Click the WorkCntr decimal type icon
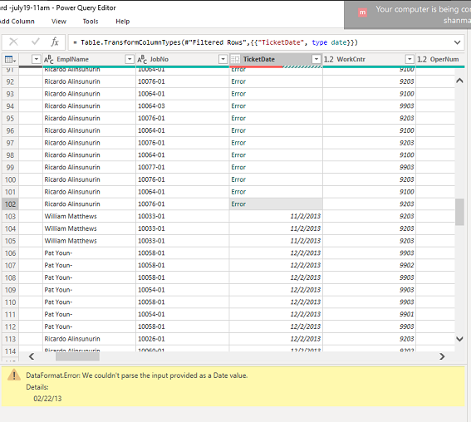This screenshot has height=422, width=471. pos(329,59)
